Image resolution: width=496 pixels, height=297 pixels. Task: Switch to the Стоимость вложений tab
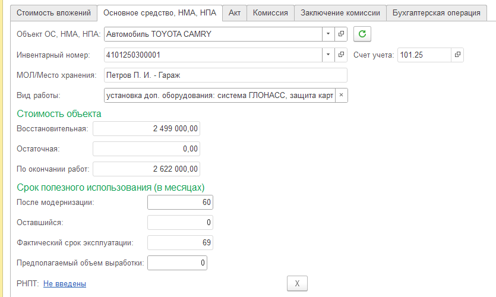(x=54, y=13)
